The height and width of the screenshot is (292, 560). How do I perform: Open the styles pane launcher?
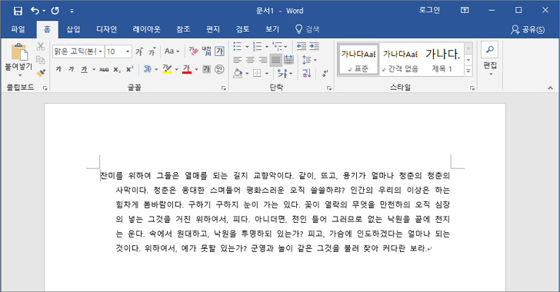pyautogui.click(x=472, y=88)
